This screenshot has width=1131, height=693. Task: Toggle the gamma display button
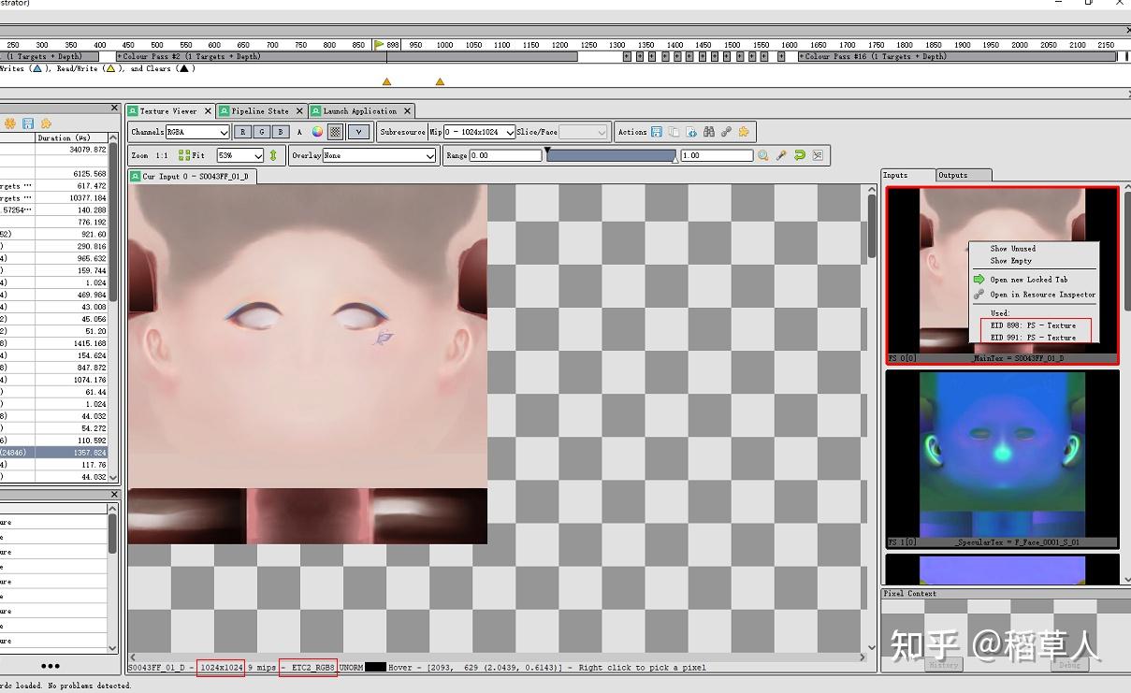point(359,132)
